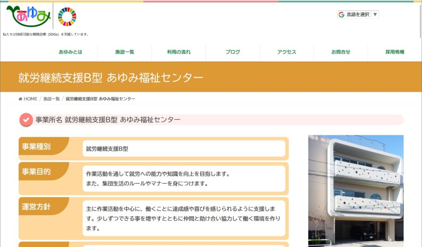Click the red checkmark circle icon
Viewport: 422px width, 247px height.
point(26,120)
